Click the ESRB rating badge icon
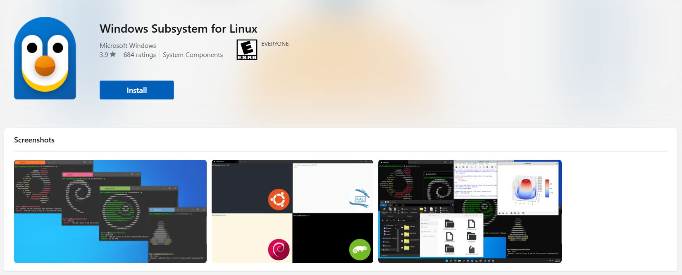Viewport: 682px width, 275px height. 247,50
